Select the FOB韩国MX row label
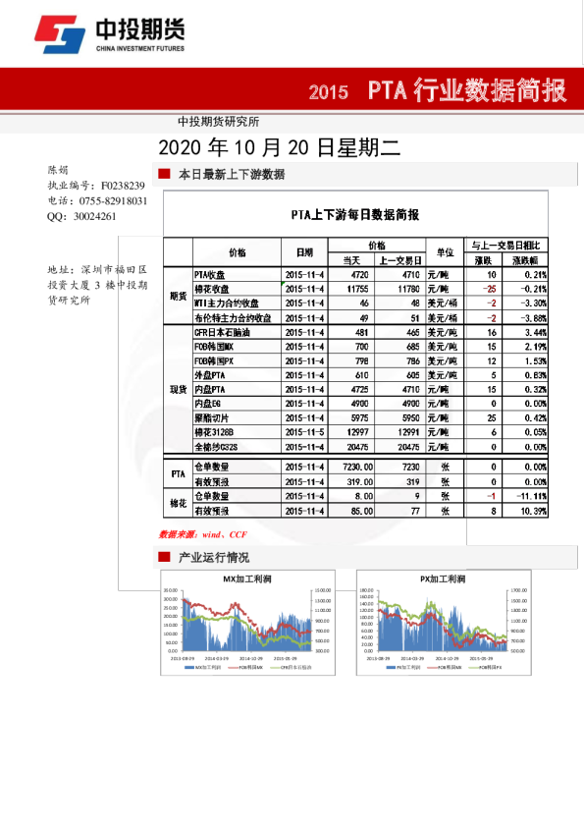 click(x=213, y=347)
